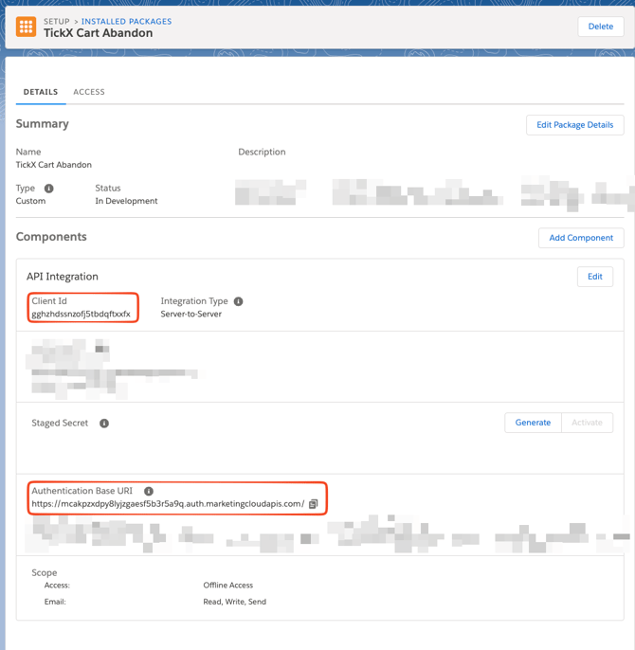Open the Installed Packages breadcrumb link
Screen dimensions: 635x650
point(126,21)
